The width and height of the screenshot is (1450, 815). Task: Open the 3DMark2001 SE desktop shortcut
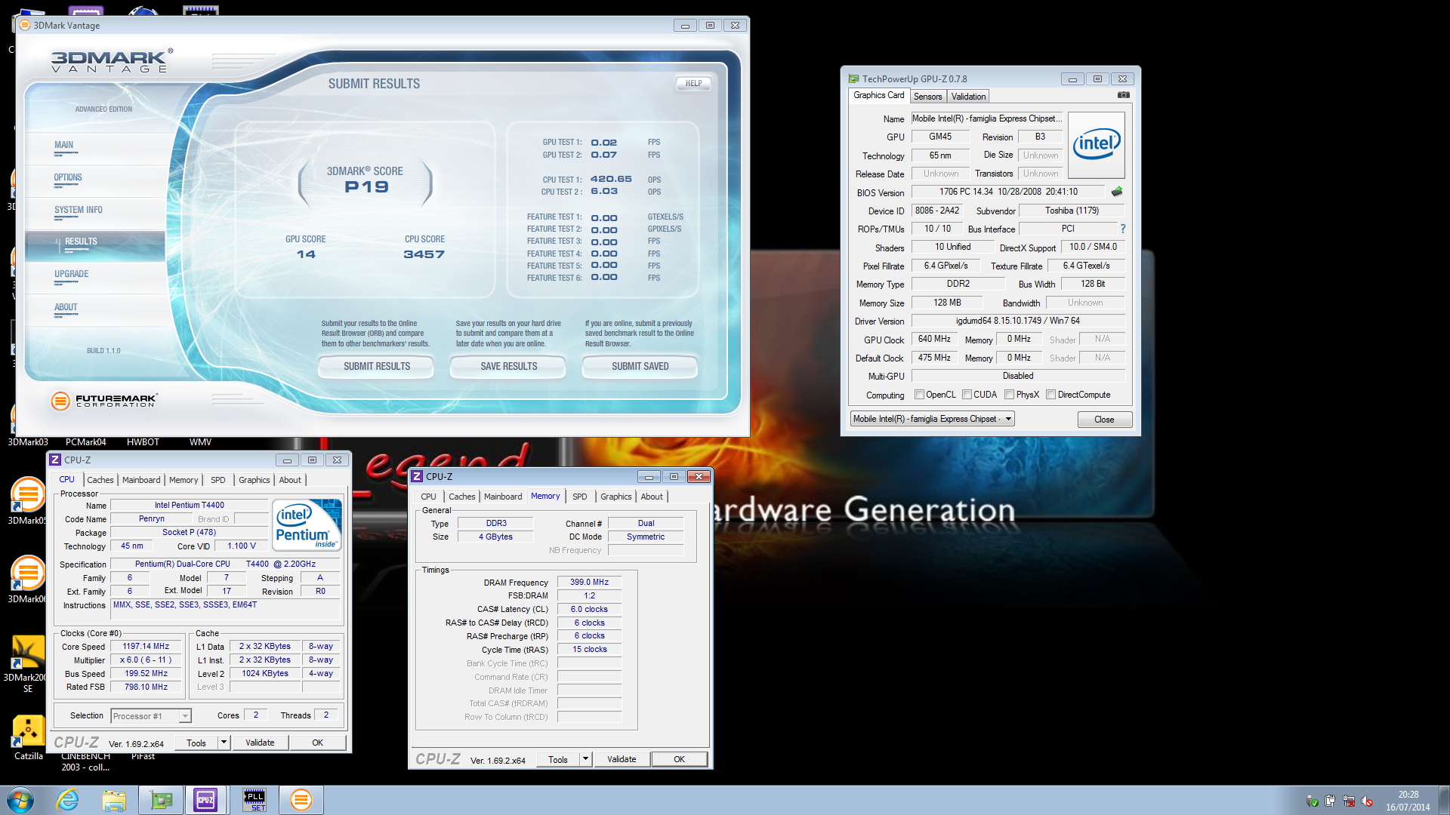click(x=28, y=664)
